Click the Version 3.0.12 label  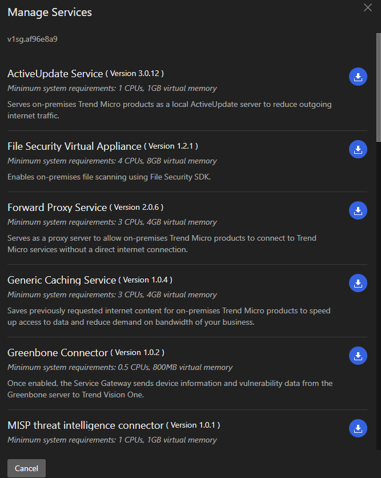pos(135,74)
